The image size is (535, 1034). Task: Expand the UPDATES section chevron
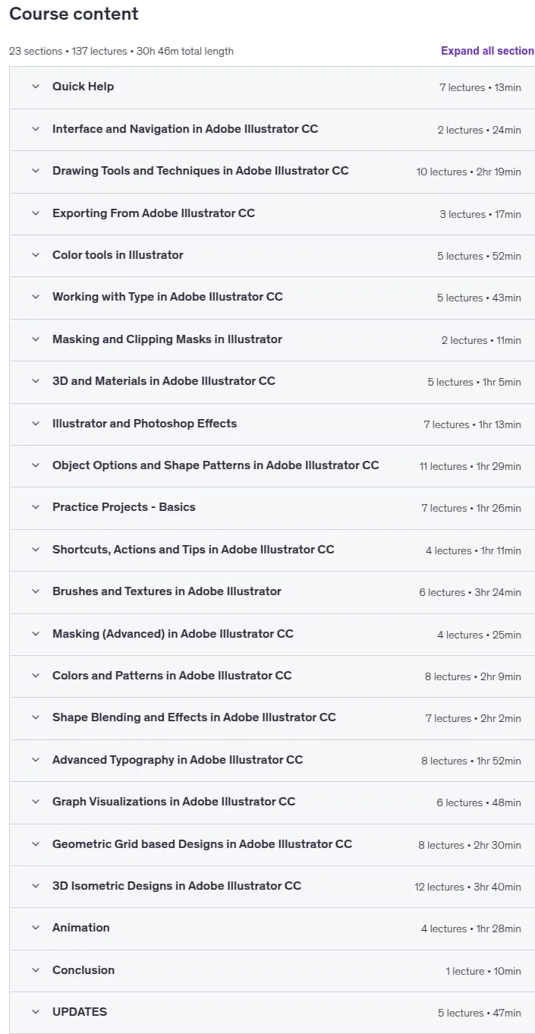coord(35,1012)
